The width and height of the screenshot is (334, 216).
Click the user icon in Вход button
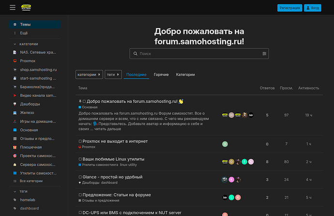click(308, 8)
